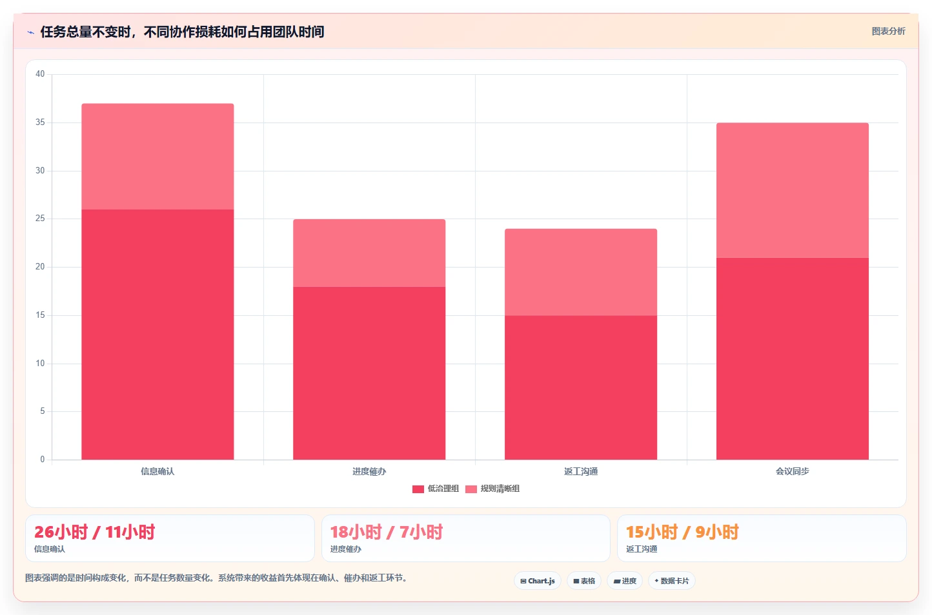Image resolution: width=932 pixels, height=615 pixels.
Task: Click the 40 y-axis tick label
Action: [x=40, y=74]
